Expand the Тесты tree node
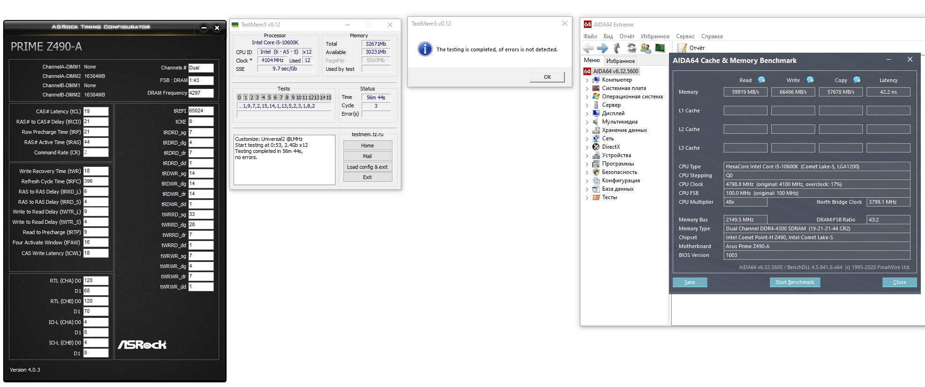Image resolution: width=925 pixels, height=387 pixels. 587,198
